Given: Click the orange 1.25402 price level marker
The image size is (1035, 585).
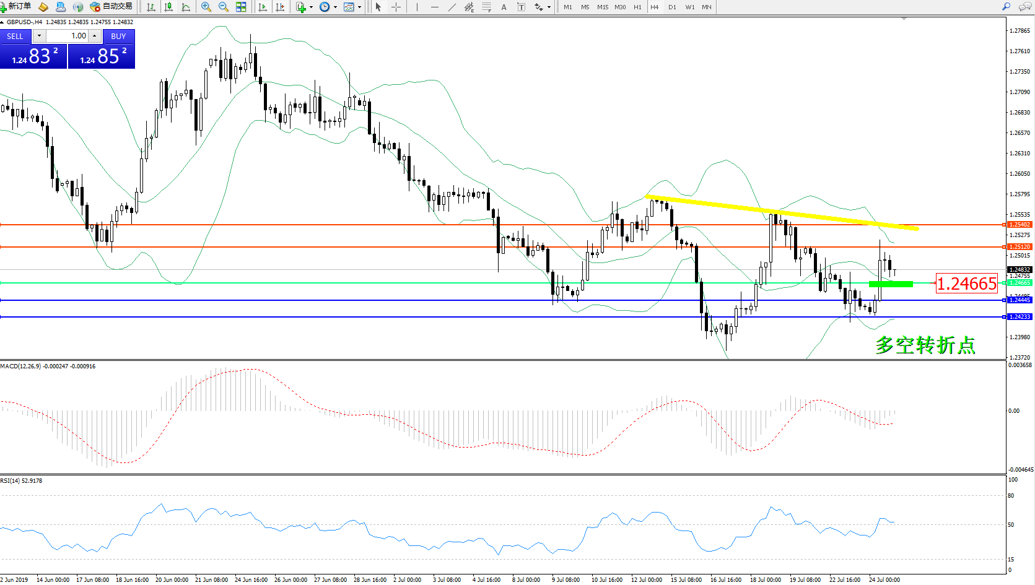Looking at the screenshot, I should 1020,225.
